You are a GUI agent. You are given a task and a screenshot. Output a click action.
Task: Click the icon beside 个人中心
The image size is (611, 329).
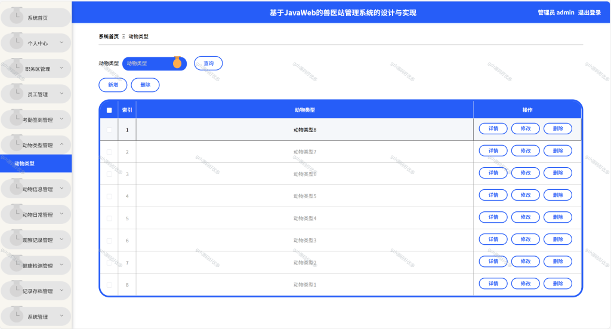point(16,41)
